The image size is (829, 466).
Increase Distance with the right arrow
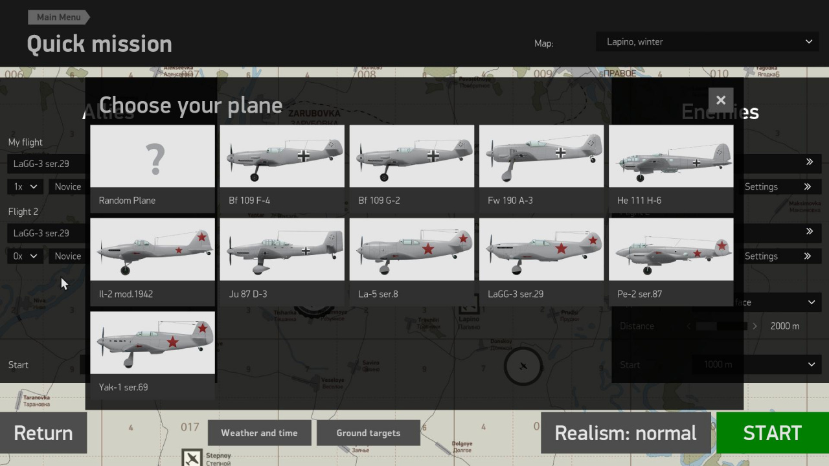(755, 326)
